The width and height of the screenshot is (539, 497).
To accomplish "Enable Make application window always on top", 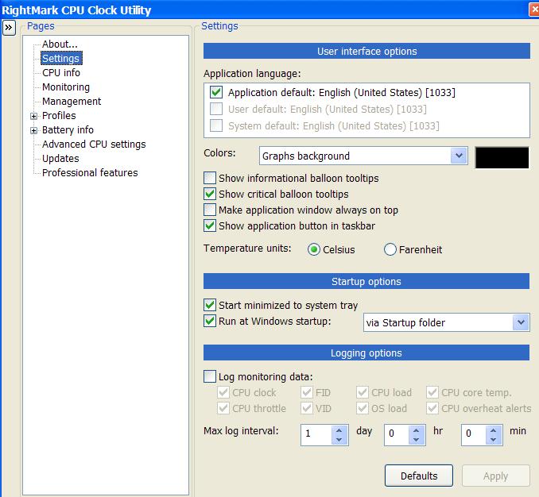I will coord(210,210).
